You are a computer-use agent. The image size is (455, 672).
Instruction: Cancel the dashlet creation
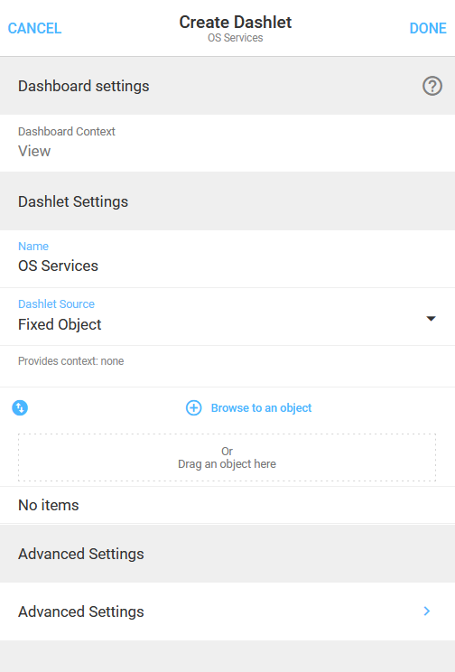click(x=34, y=28)
